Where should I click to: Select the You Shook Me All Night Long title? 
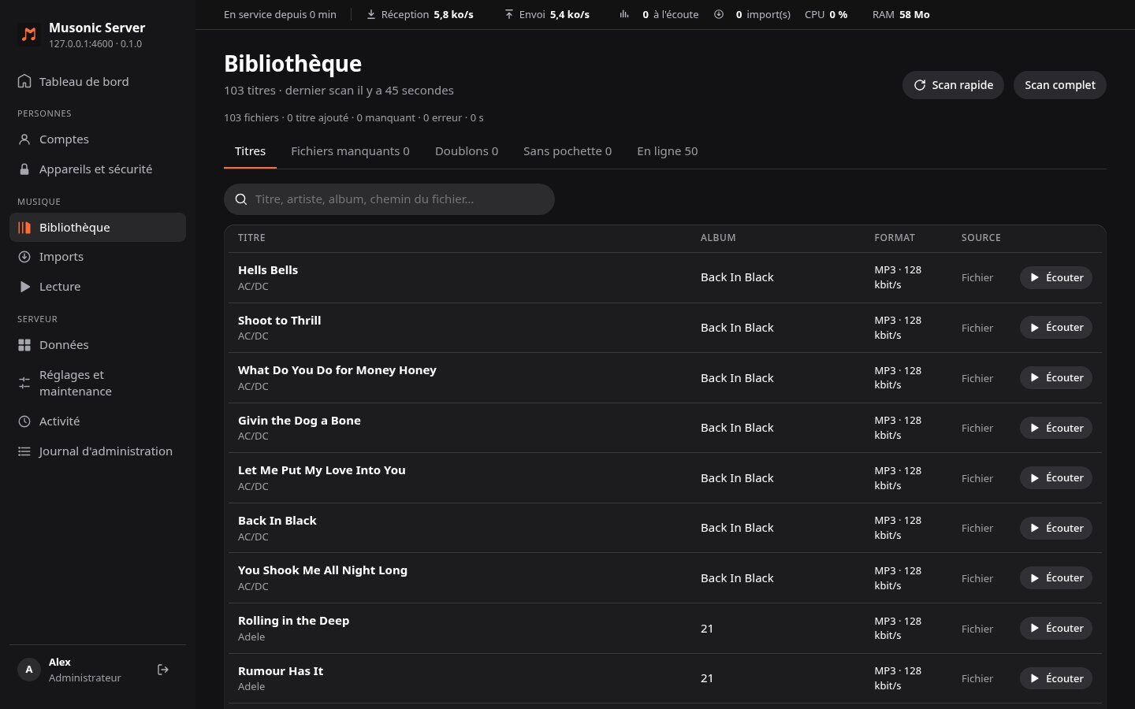pyautogui.click(x=322, y=570)
